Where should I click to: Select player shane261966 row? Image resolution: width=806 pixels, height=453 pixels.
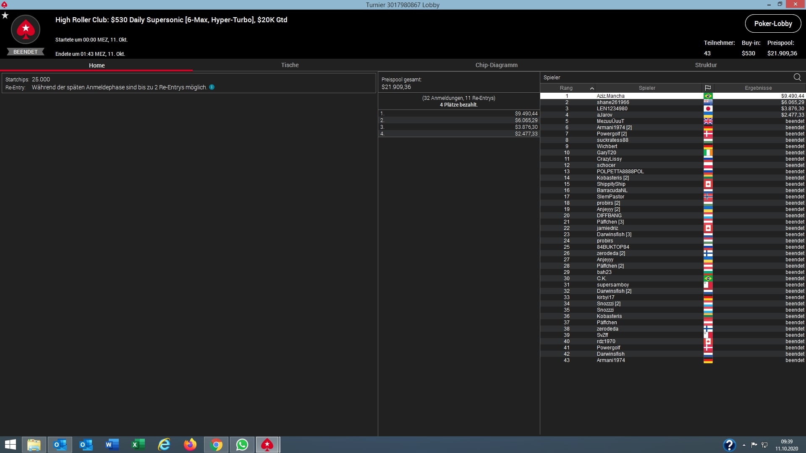pyautogui.click(x=613, y=102)
